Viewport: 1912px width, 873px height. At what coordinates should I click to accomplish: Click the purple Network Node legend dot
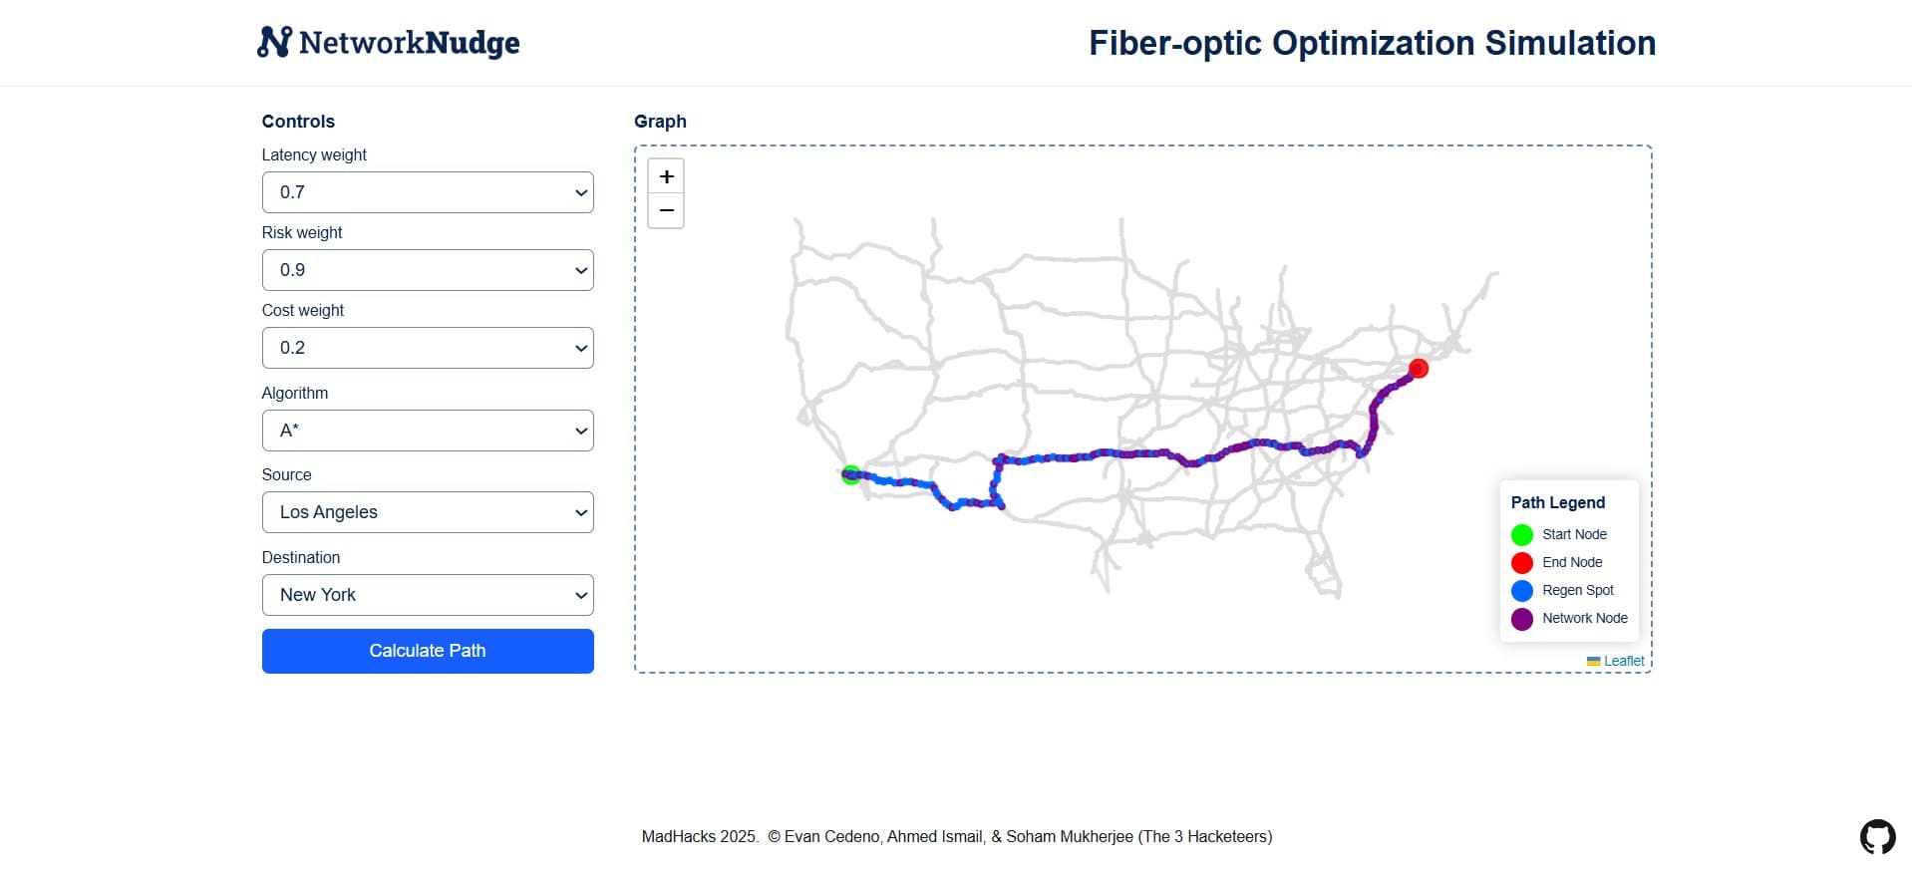pyautogui.click(x=1522, y=619)
